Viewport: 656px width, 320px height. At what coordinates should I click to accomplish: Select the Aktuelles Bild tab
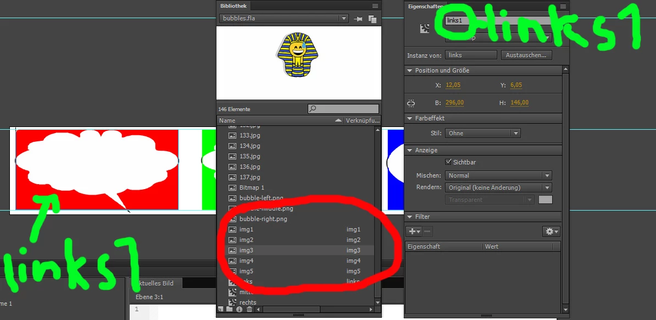(x=157, y=283)
